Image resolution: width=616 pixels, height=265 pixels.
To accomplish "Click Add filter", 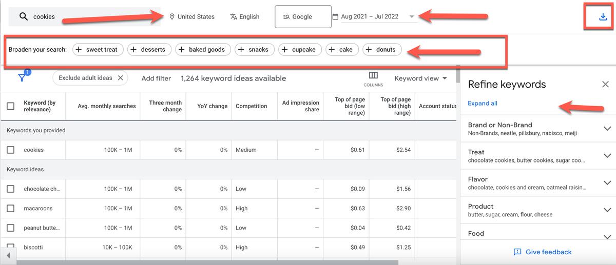I will [156, 78].
